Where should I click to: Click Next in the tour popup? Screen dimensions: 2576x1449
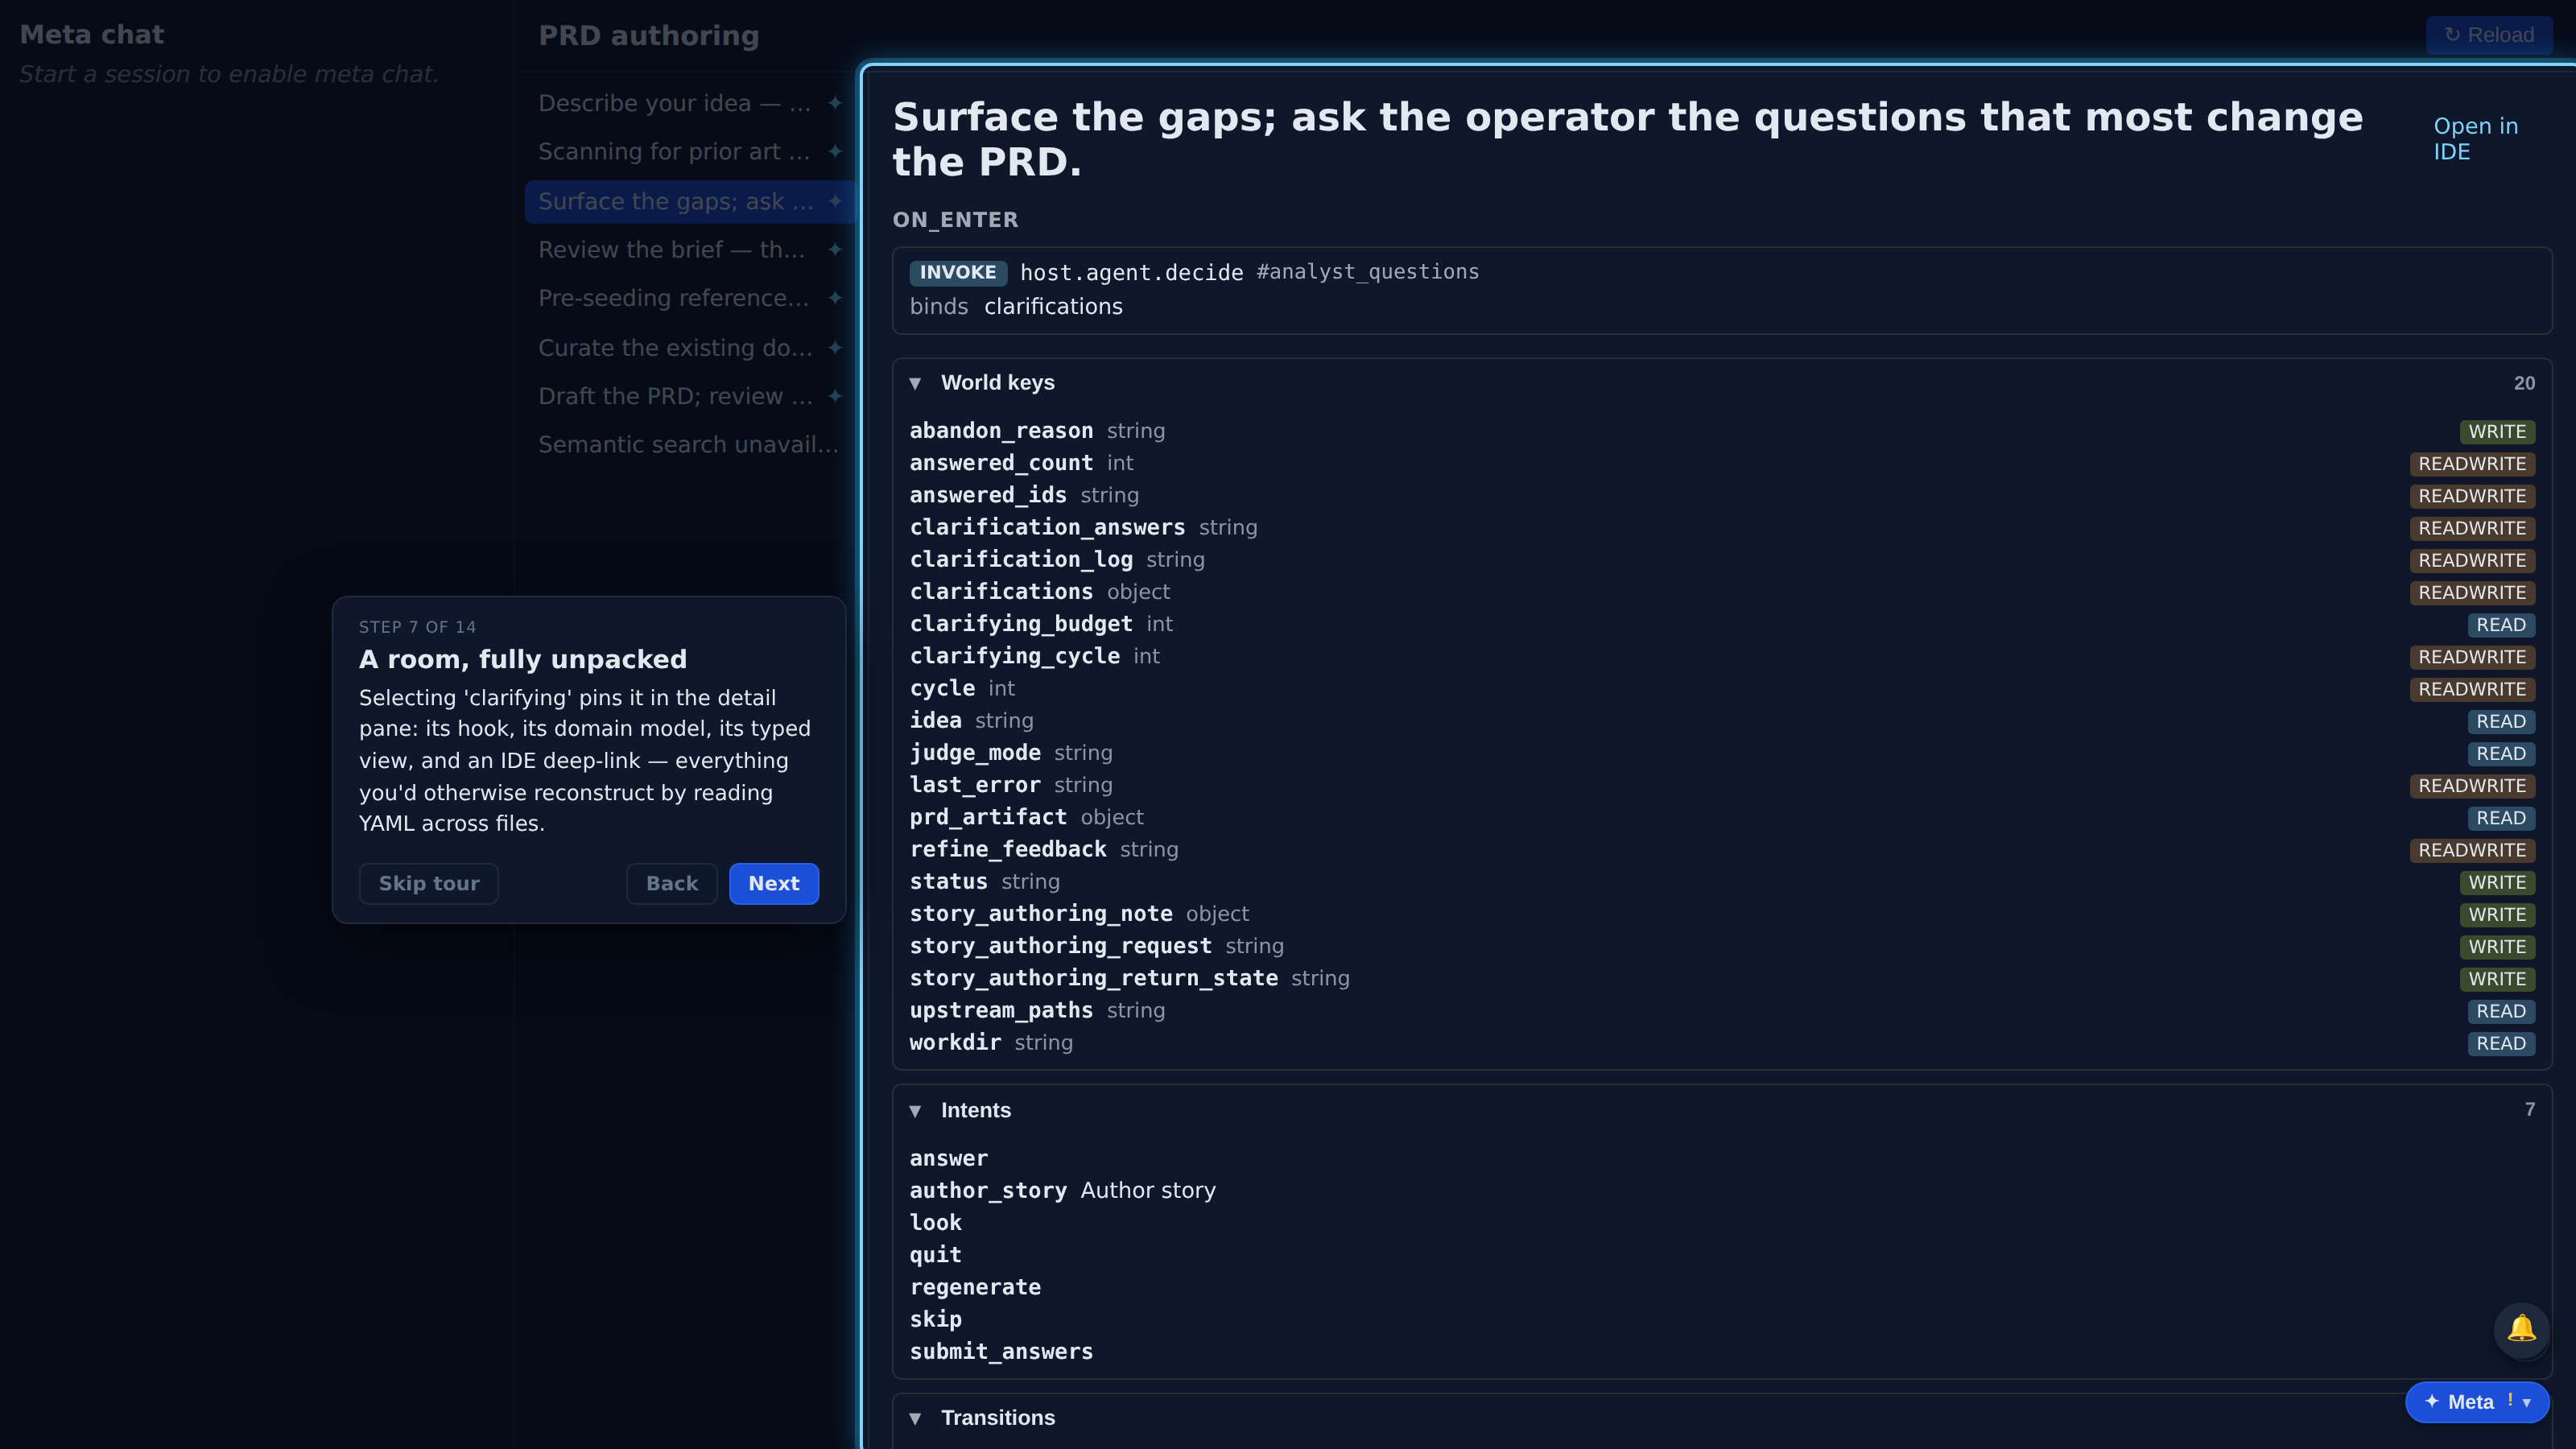[774, 883]
